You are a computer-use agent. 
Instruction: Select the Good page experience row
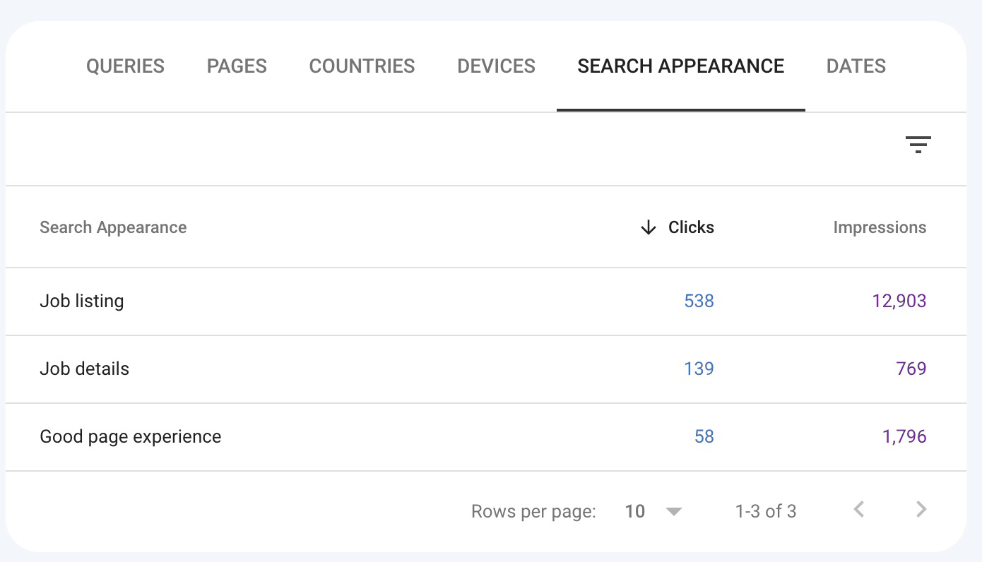130,436
